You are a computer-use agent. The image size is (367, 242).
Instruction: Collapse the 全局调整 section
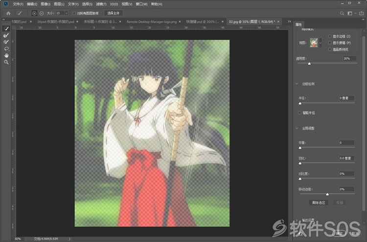[x=297, y=128]
